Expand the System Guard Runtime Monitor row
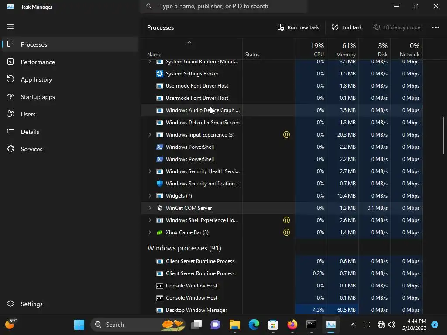Viewport: 447px width, 335px height. (150, 61)
